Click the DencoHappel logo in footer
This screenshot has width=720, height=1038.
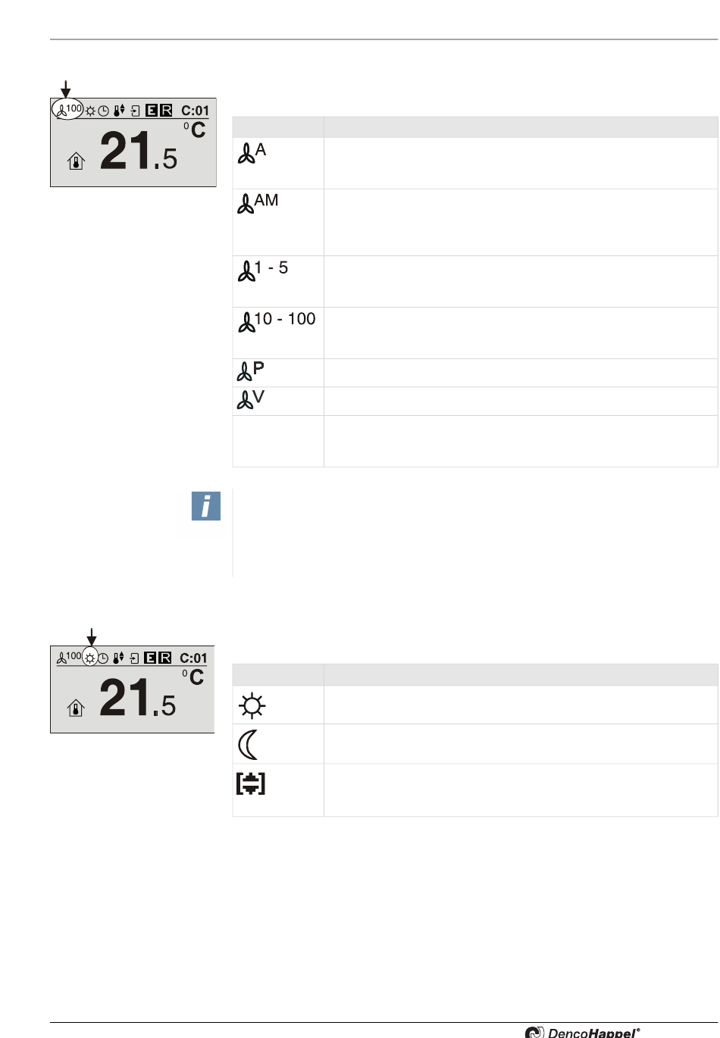pos(583,1032)
